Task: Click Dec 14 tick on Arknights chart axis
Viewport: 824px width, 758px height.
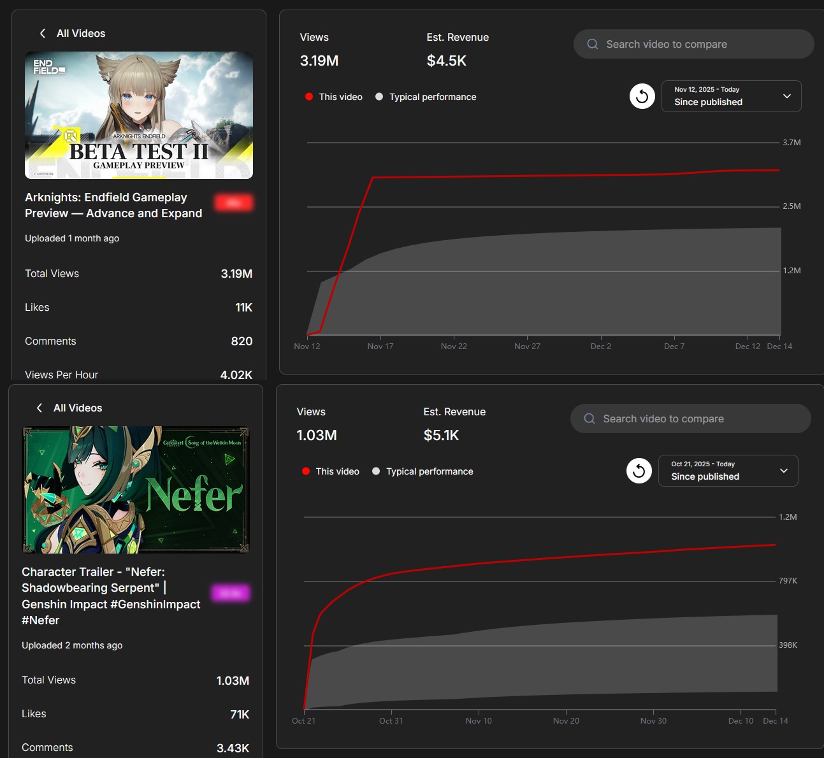Action: tap(779, 346)
